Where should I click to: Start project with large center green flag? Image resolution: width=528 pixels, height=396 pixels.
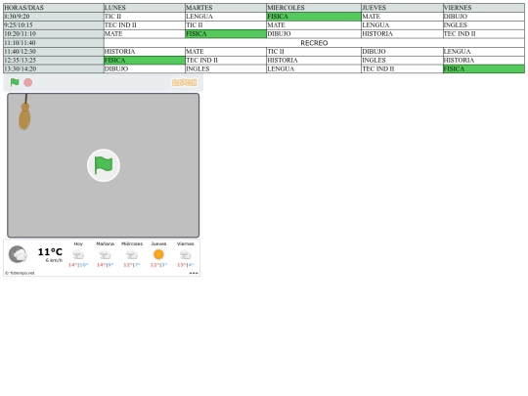104,165
